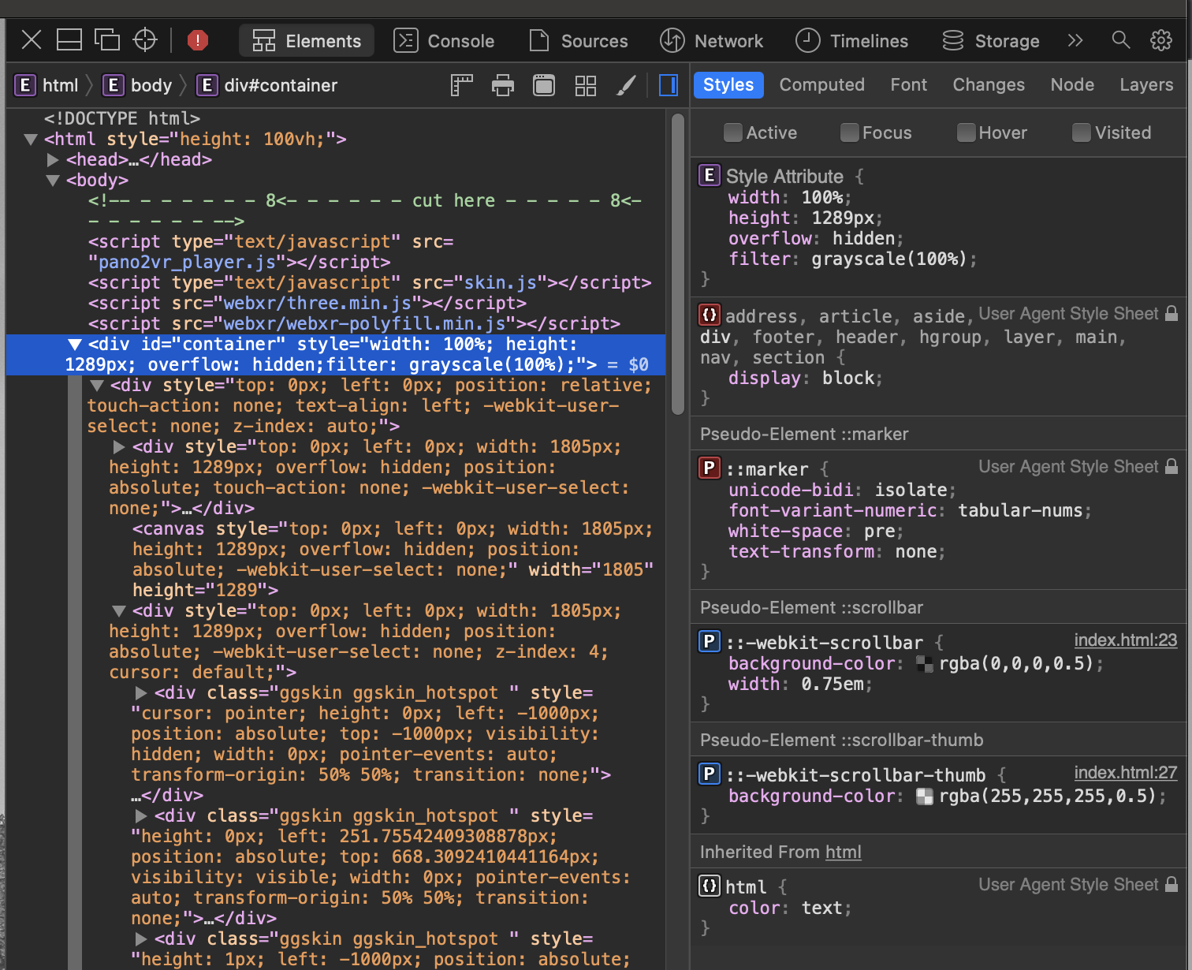Toggle appearance override icon
This screenshot has height=970, width=1192.
(x=544, y=85)
